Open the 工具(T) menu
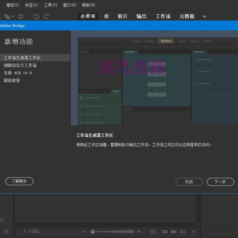Screen dimensions: 238x238 50,5
